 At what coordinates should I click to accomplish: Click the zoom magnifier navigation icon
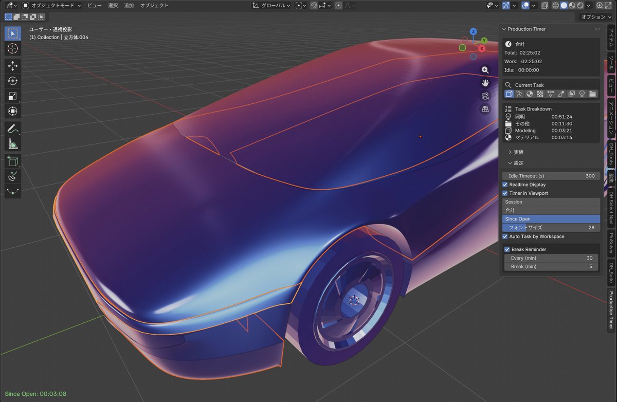(485, 70)
